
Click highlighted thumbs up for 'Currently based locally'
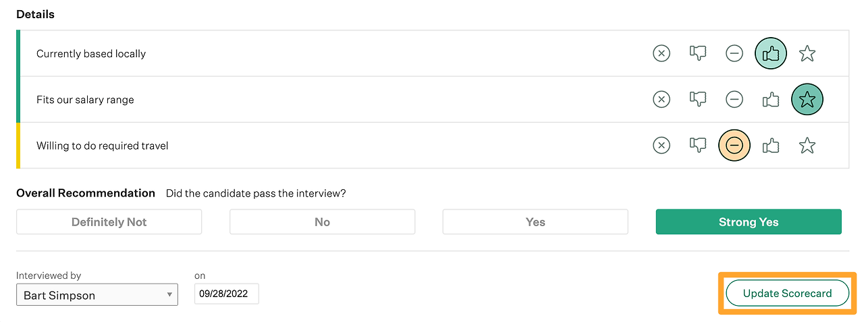coord(771,53)
